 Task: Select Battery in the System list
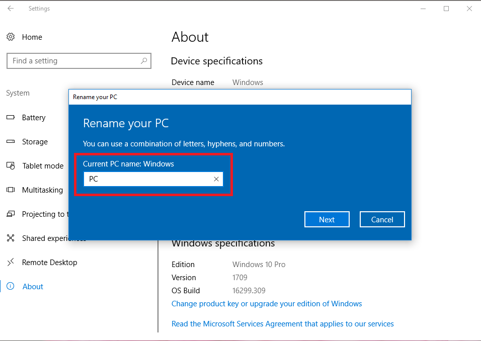click(34, 118)
